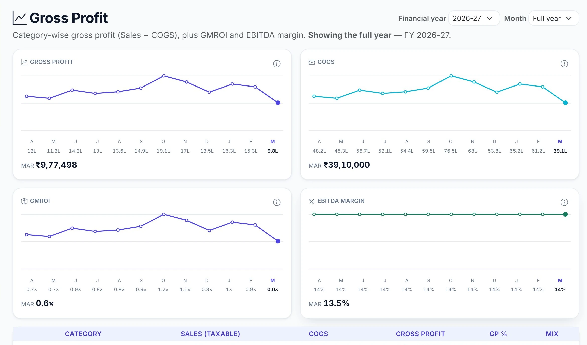The height and width of the screenshot is (345, 587).
Task: Click the ₹39,10,000 March COGS total
Action: (347, 165)
